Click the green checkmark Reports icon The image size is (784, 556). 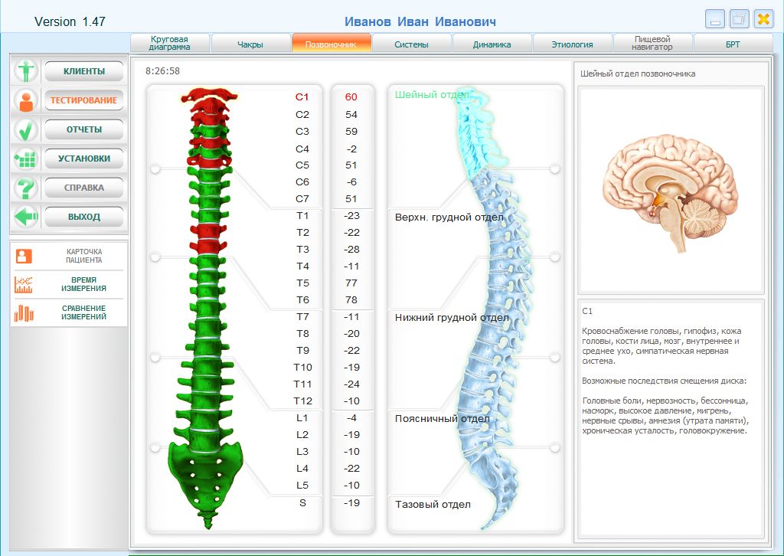27,129
